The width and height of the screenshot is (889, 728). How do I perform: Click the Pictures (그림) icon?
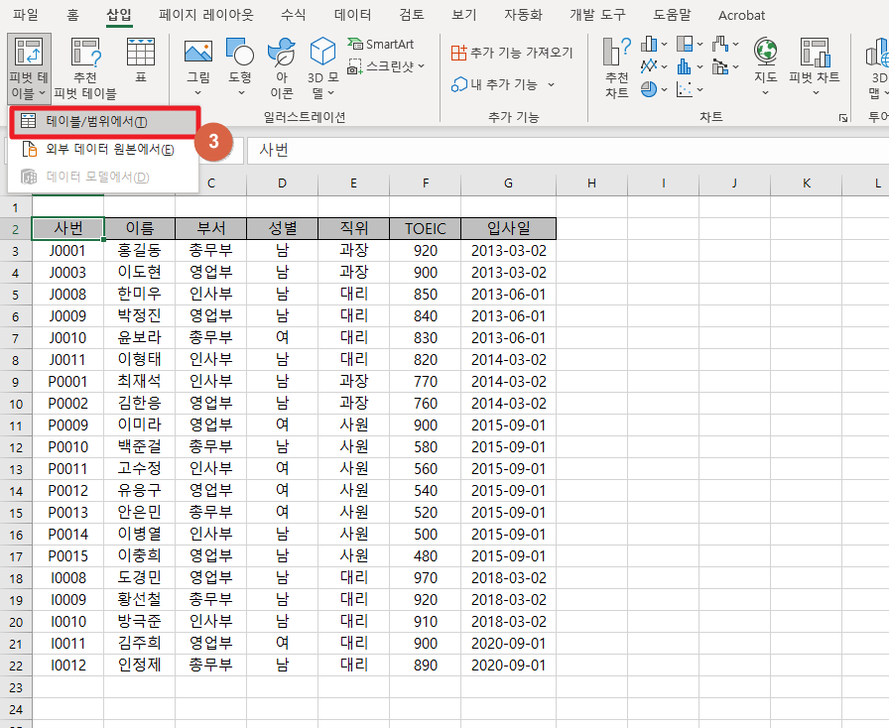(198, 53)
